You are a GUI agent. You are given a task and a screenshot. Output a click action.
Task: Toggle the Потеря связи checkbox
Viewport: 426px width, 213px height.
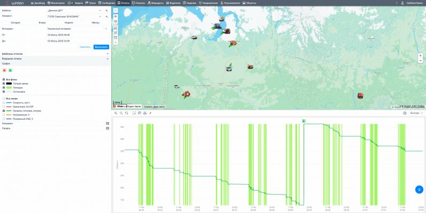coord(4,84)
